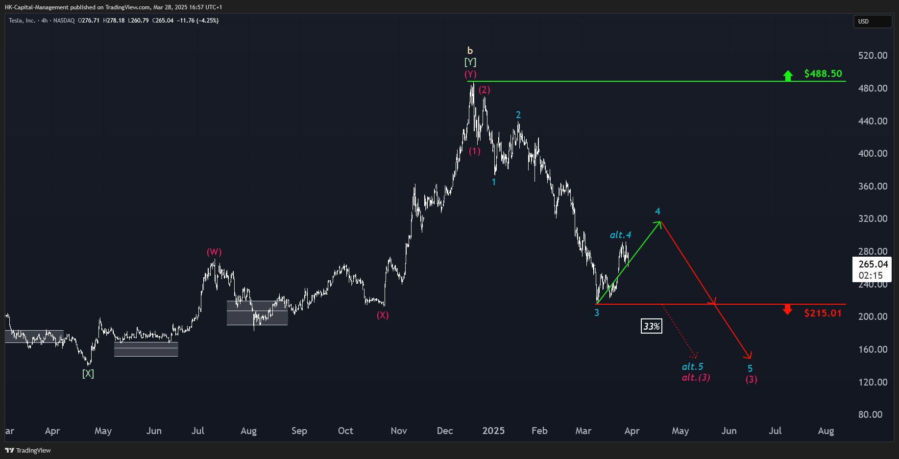Click the pink (W) wave label
Image resolution: width=899 pixels, height=459 pixels.
214,252
